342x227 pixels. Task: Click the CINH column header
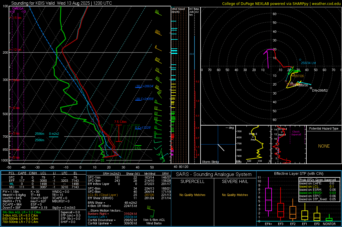(33, 173)
